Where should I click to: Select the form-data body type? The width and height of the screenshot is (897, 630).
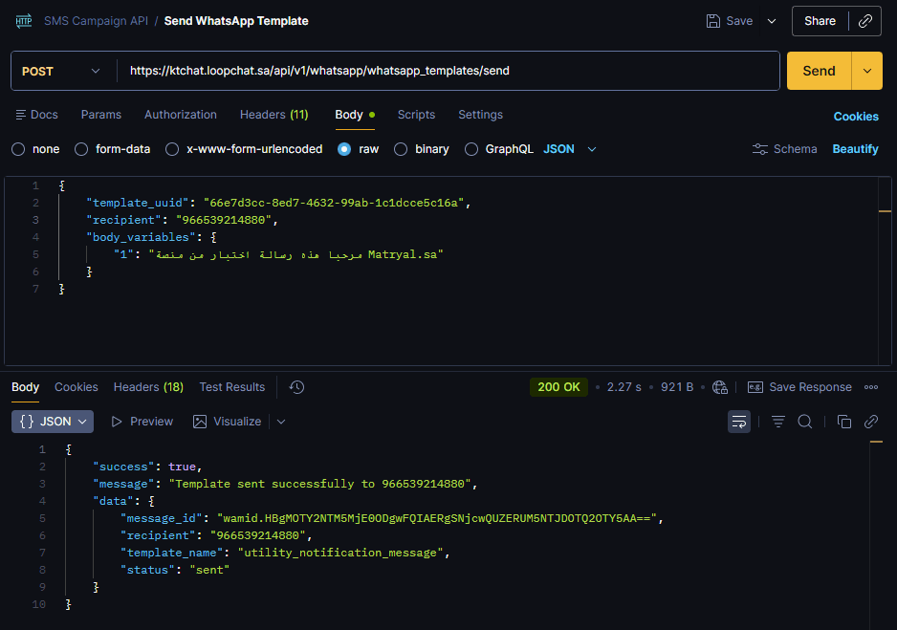click(x=82, y=149)
